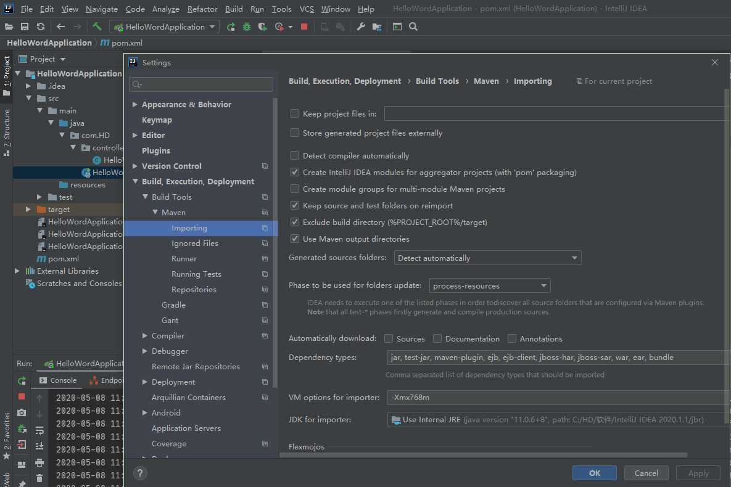Click the horizontal scrollbar in settings pane
Viewport: 731px width, 487px height.
483,454
